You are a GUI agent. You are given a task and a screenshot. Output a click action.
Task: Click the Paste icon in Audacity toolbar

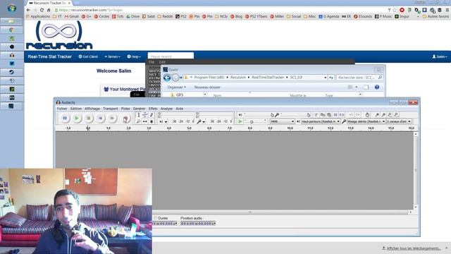[x=329, y=115]
